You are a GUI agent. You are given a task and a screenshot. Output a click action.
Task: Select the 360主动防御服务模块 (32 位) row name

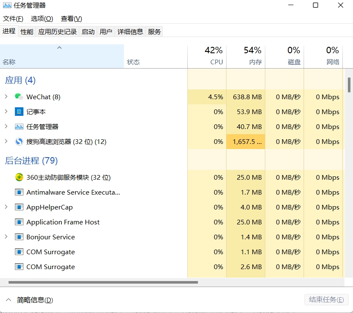pyautogui.click(x=69, y=178)
